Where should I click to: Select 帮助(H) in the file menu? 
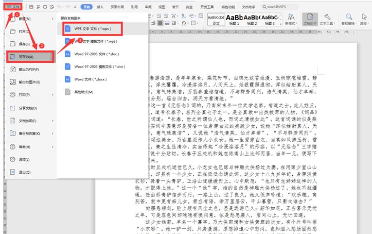click(x=31, y=147)
